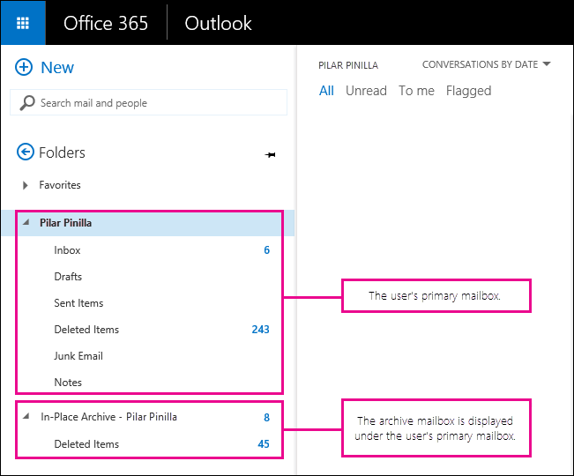Open the Conversations by Date sort dropdown
Screen dimensions: 574x476
(486, 64)
